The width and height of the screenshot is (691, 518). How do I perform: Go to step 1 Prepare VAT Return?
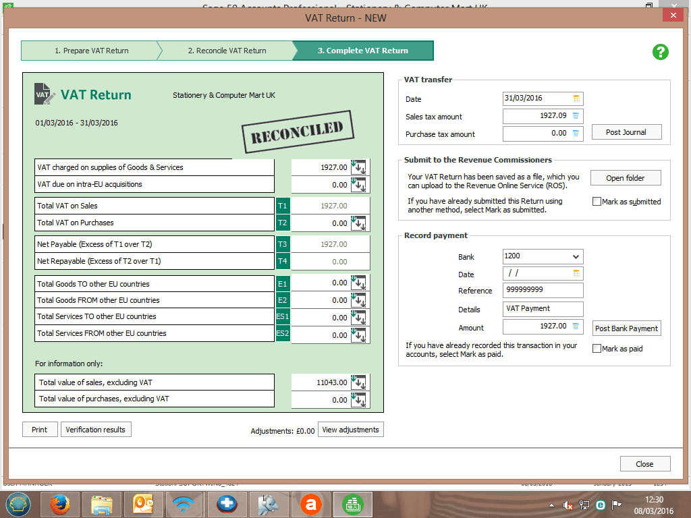point(91,51)
